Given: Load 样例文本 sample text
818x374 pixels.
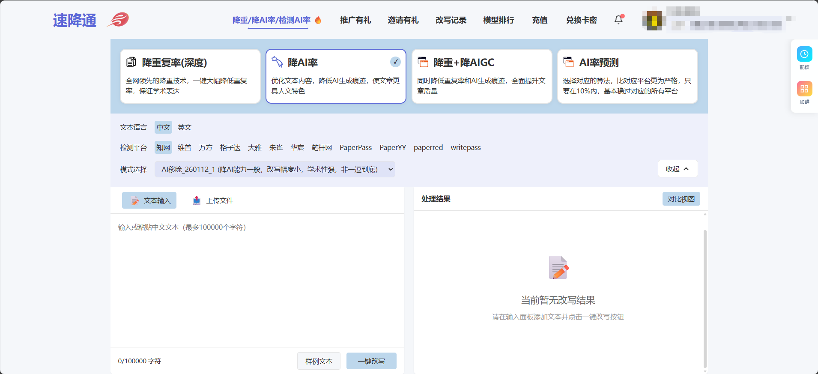Looking at the screenshot, I should coord(319,361).
